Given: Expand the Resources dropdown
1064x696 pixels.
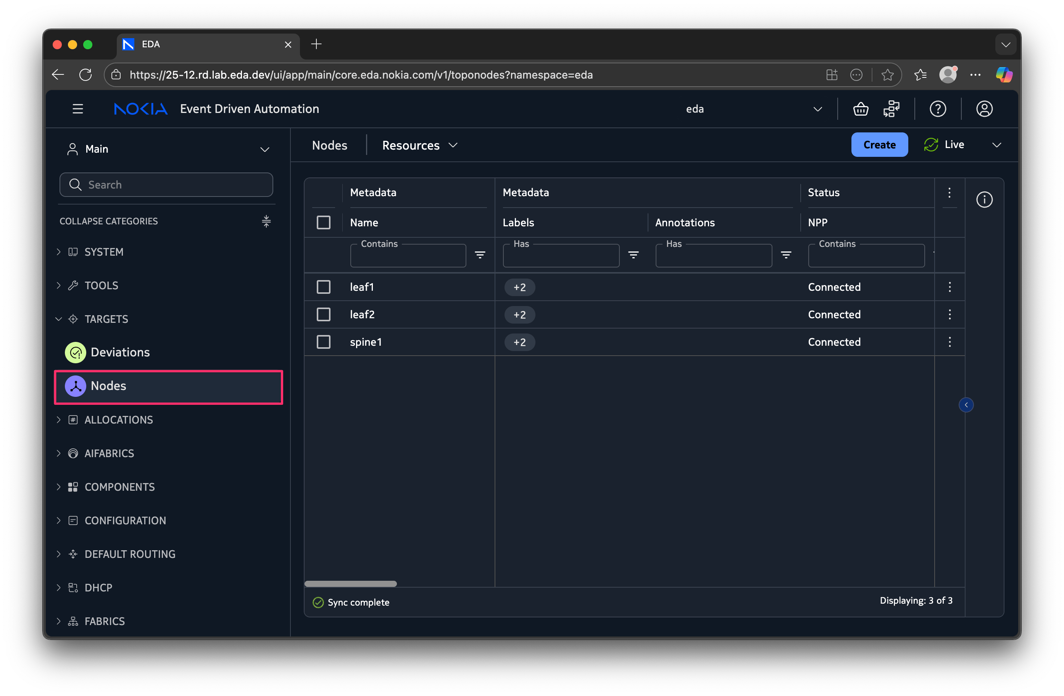Looking at the screenshot, I should [419, 145].
